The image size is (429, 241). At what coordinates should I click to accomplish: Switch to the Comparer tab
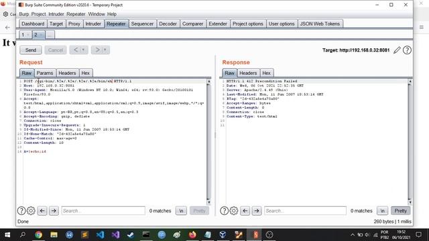point(192,24)
